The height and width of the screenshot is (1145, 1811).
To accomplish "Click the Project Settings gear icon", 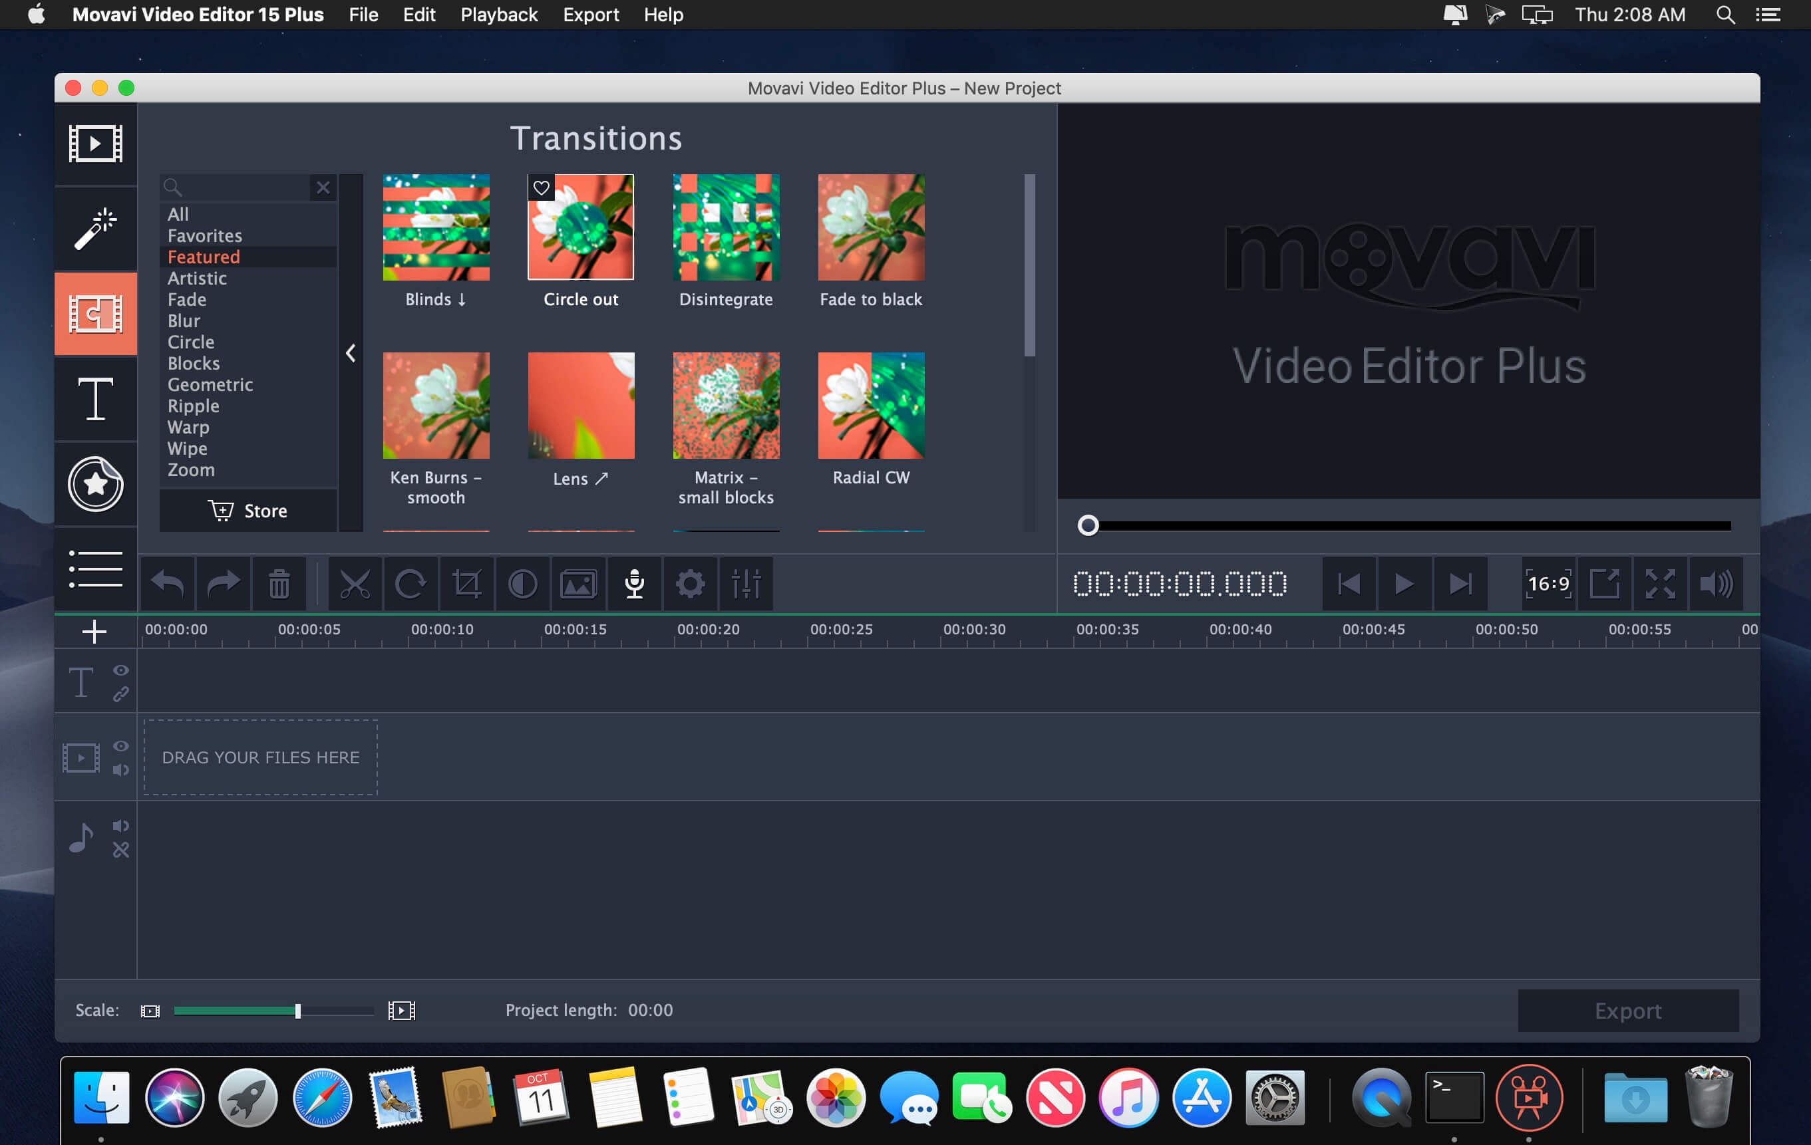I will pos(689,583).
